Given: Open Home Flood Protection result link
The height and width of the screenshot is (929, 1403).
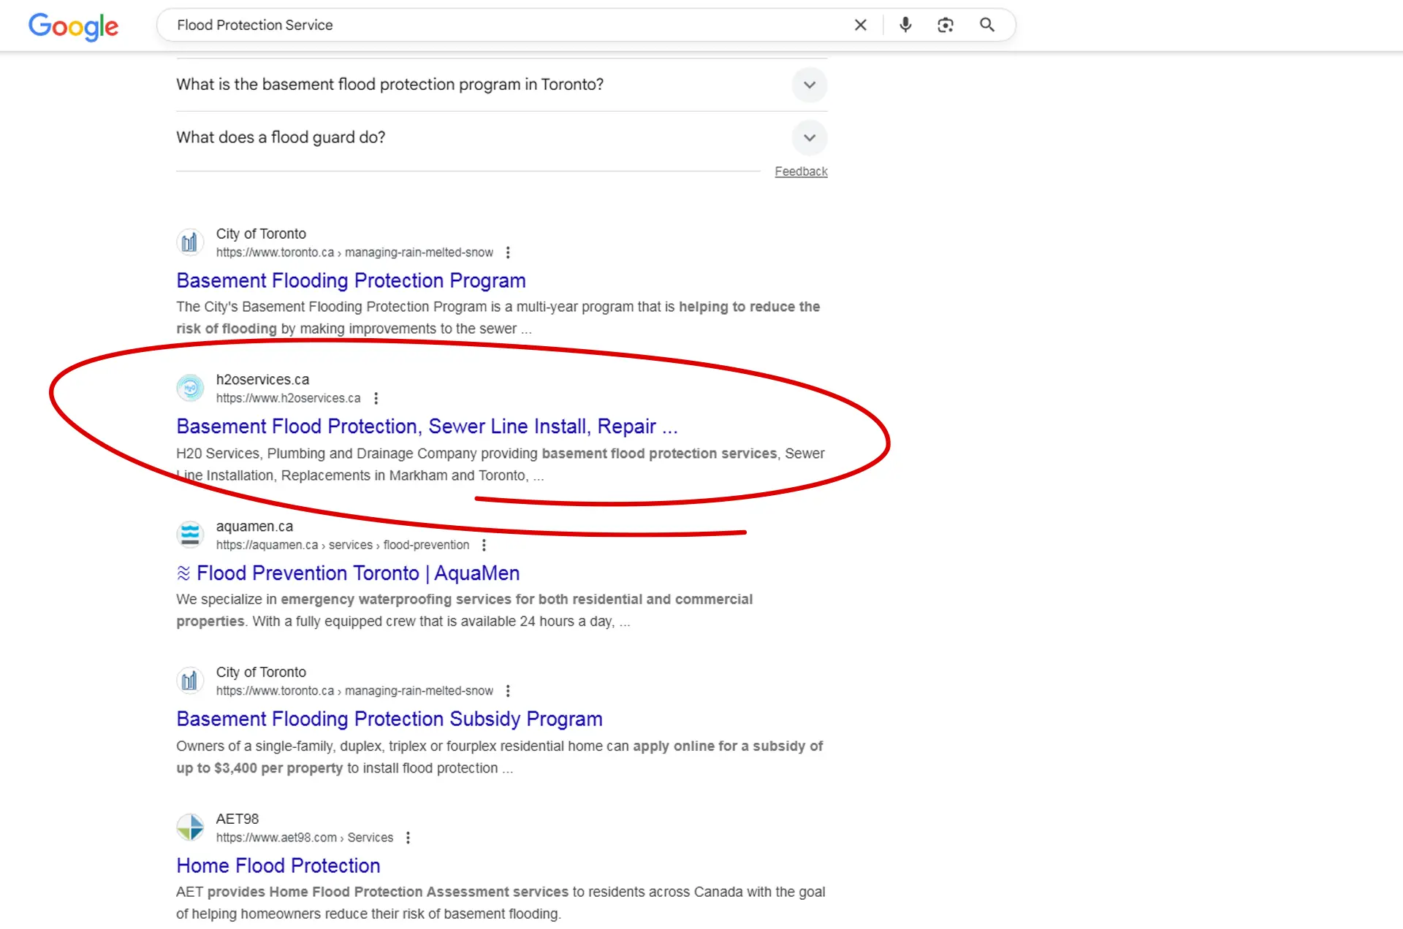Looking at the screenshot, I should coord(278,866).
